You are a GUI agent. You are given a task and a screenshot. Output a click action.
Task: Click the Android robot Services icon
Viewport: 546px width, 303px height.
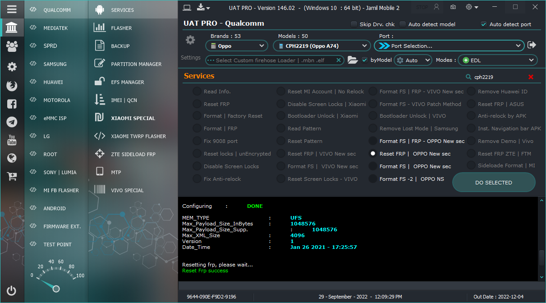click(x=100, y=9)
